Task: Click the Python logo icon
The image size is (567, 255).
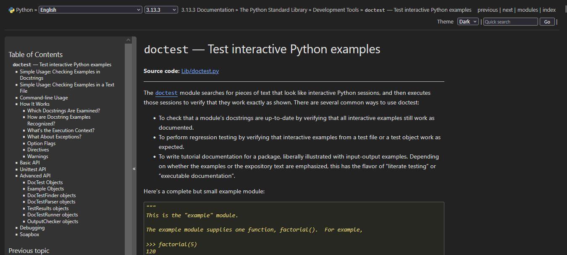Action: pos(11,10)
